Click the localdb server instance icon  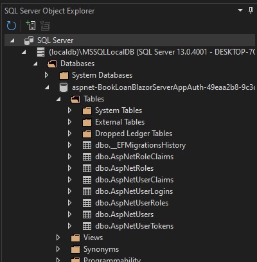40,52
